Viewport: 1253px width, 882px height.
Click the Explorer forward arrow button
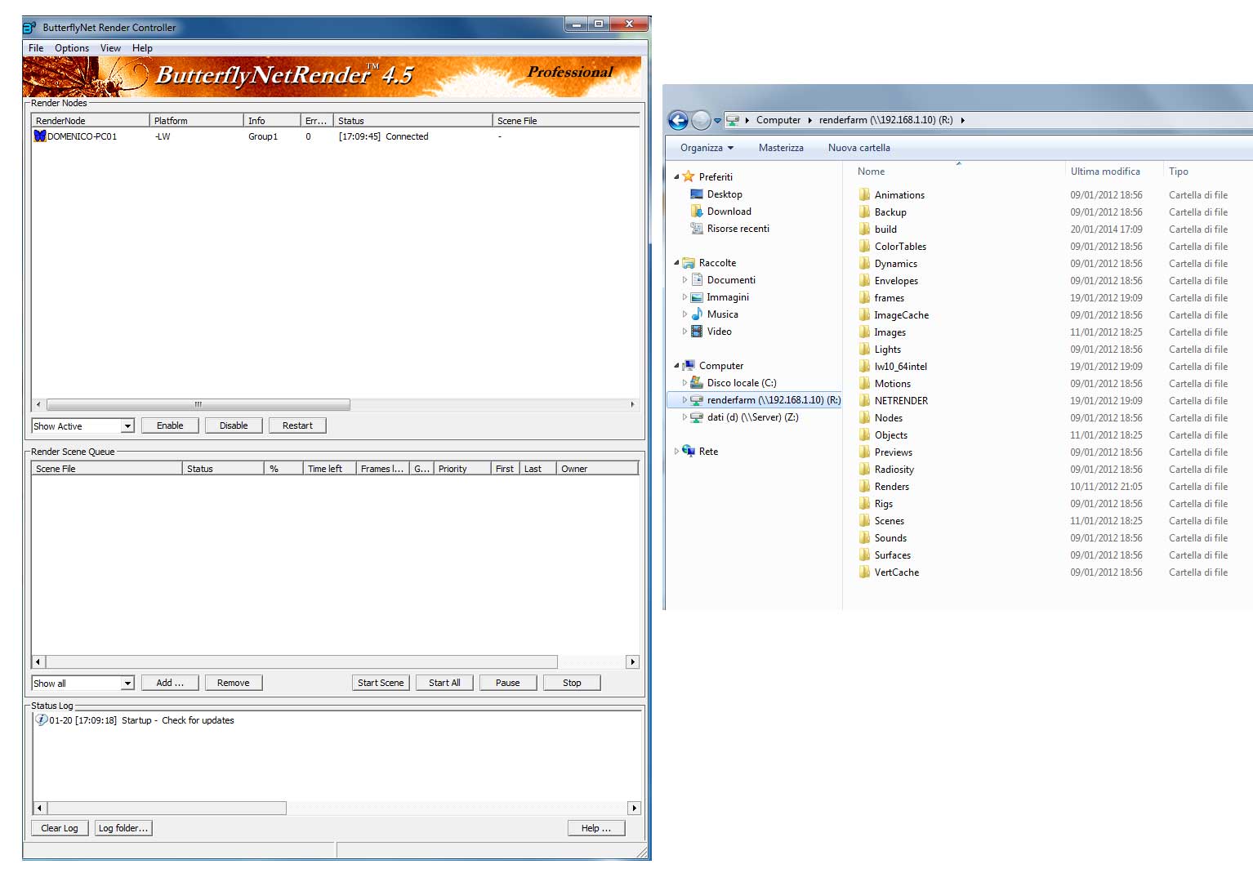click(701, 121)
